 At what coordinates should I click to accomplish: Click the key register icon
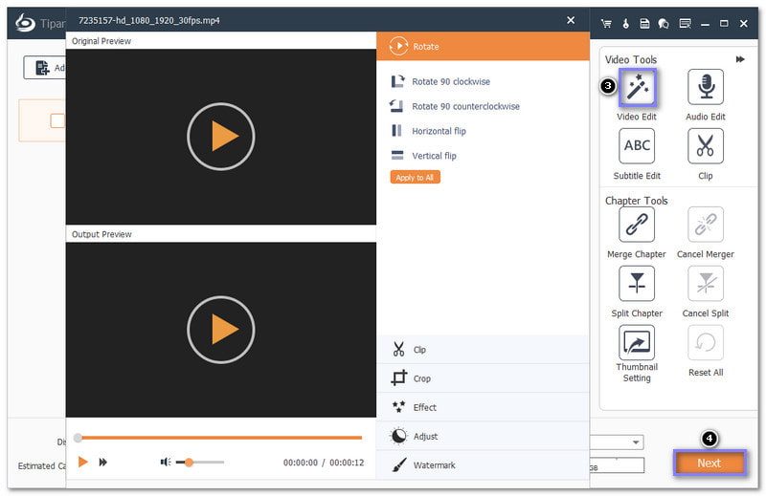pyautogui.click(x=625, y=22)
